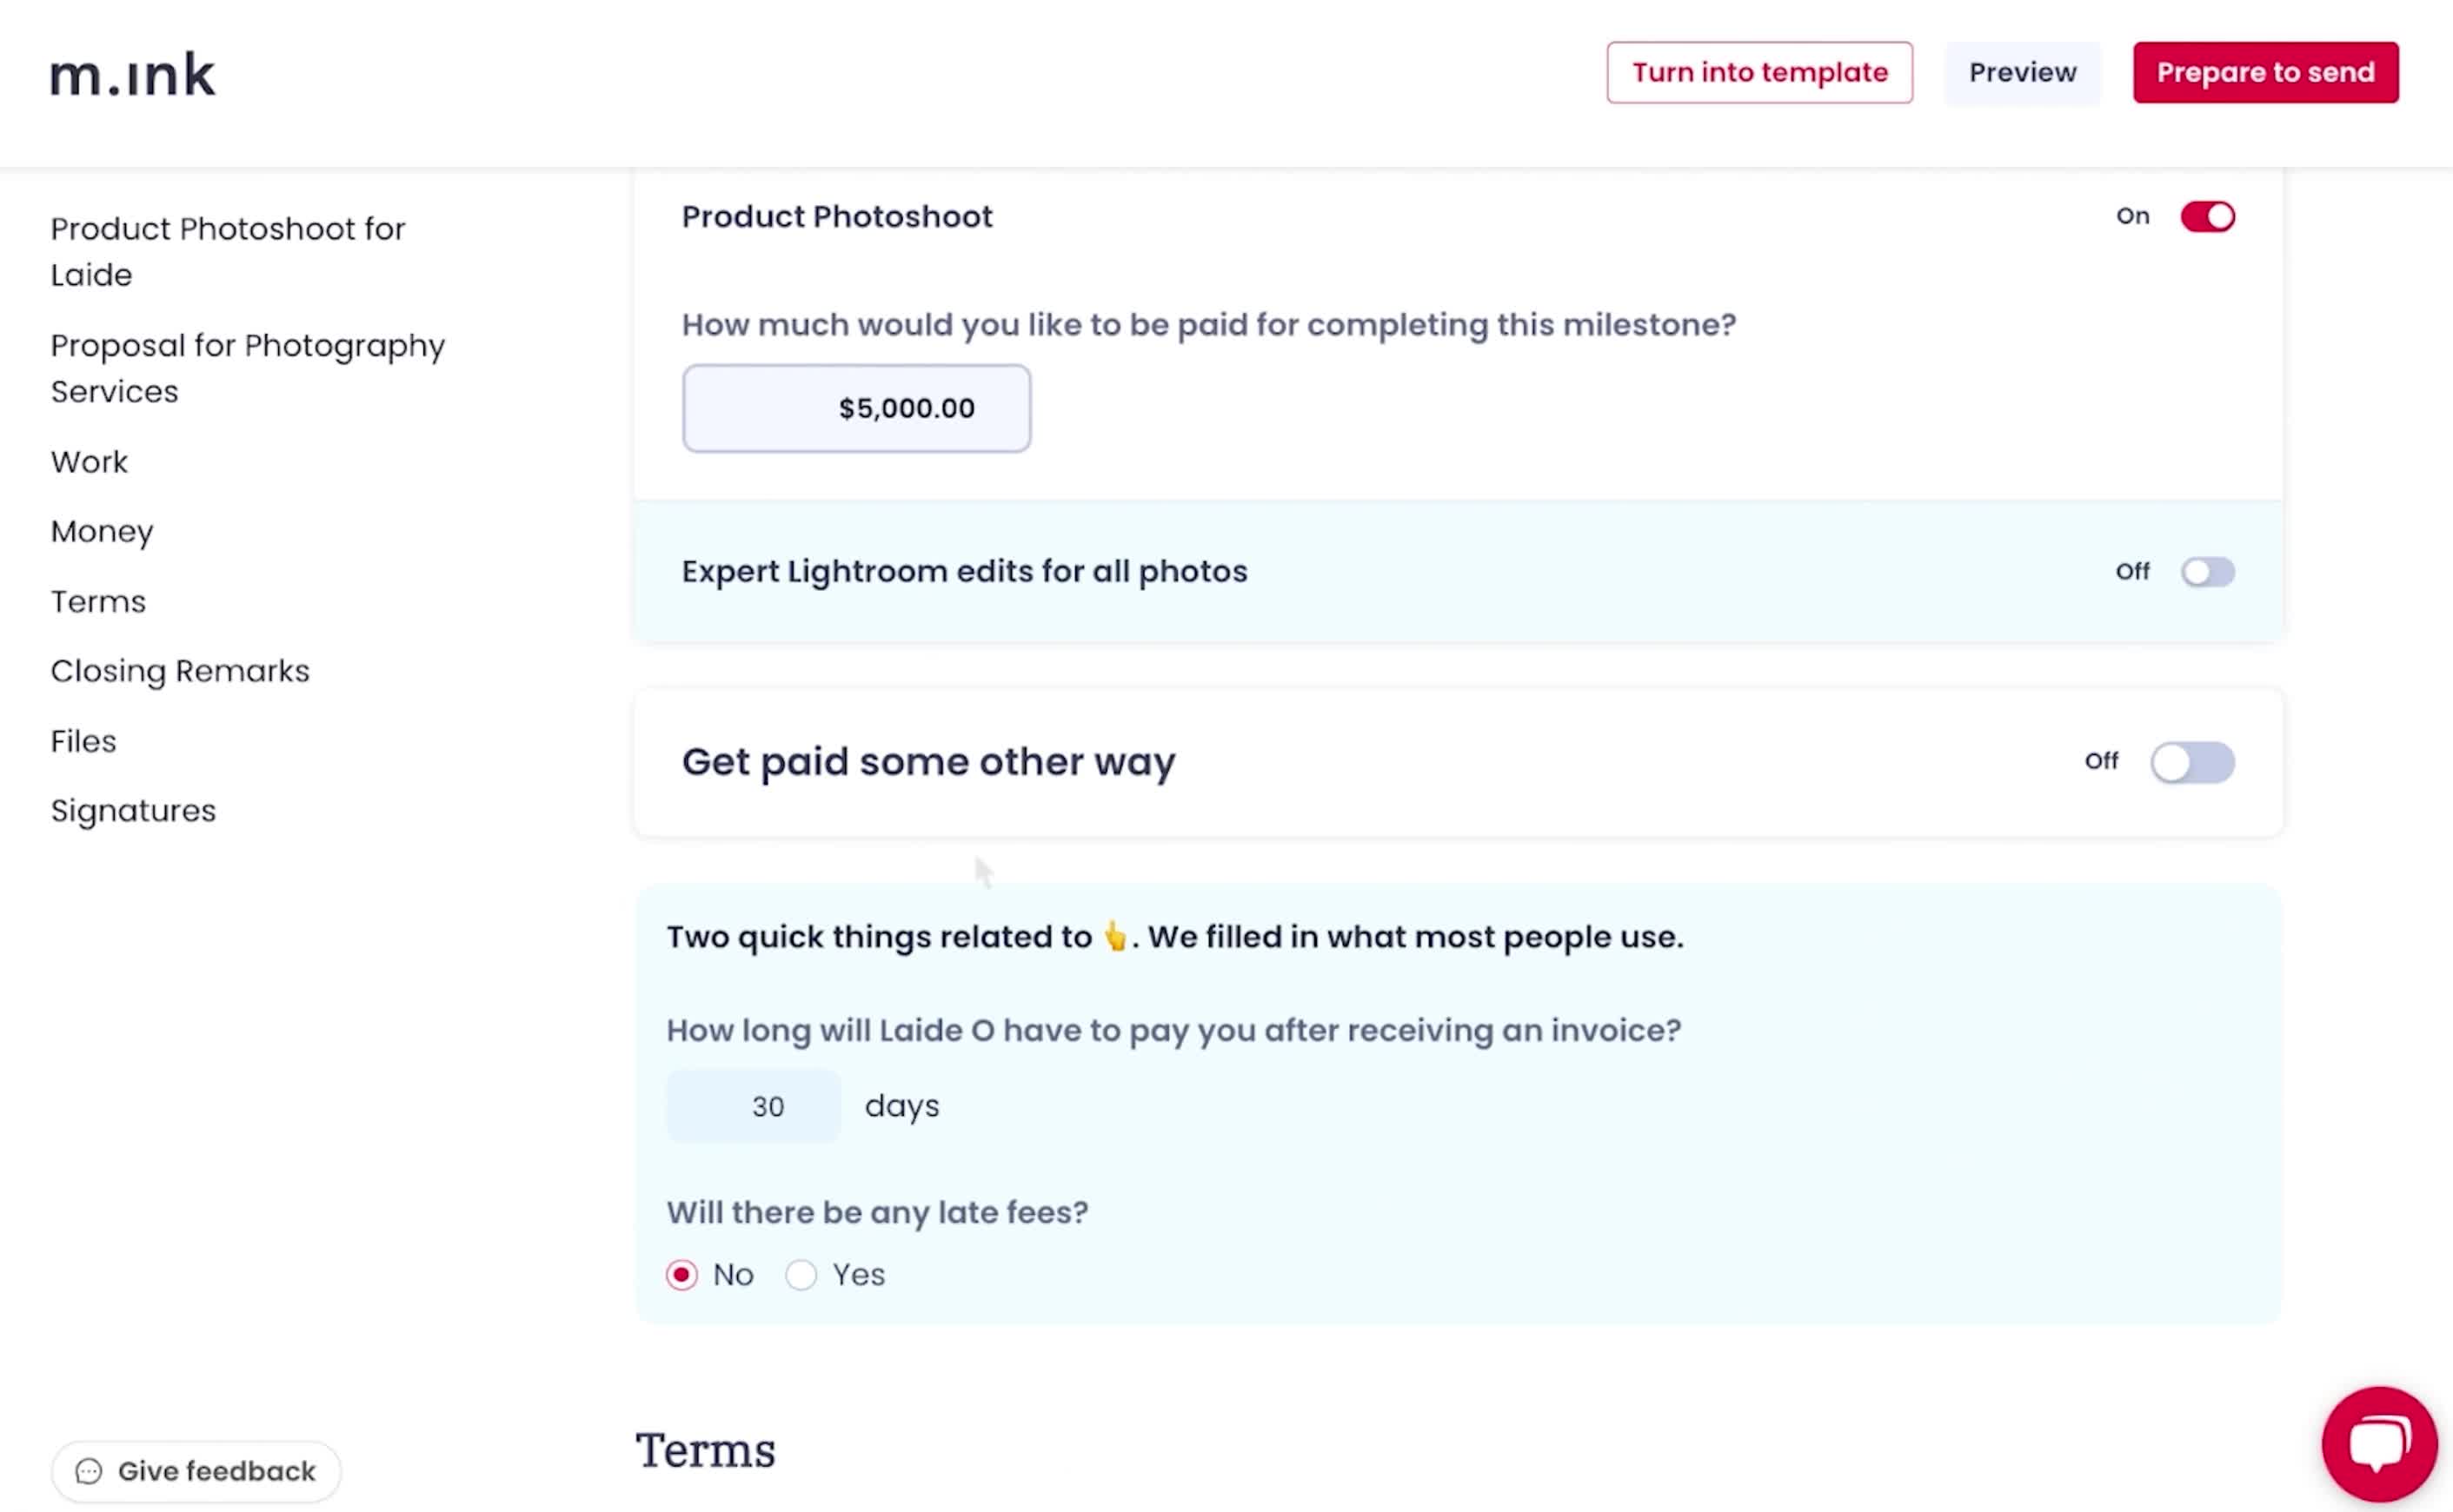Edit the $5,000.00 milestone amount field
2453x1512 pixels.
click(856, 408)
